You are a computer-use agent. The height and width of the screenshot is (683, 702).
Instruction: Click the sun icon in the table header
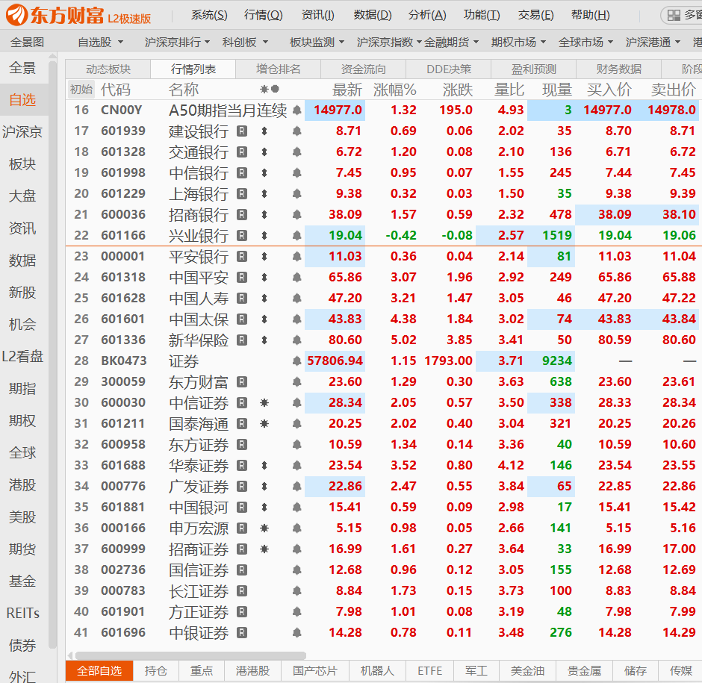[264, 90]
